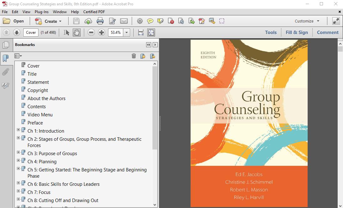Viewport: 343px width, 208px height.
Task: Select the Hand pan tool
Action: [76, 33]
